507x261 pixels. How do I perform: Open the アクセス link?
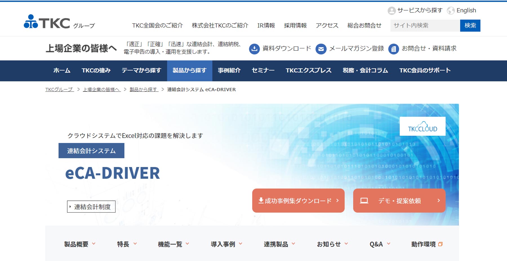pyautogui.click(x=327, y=26)
